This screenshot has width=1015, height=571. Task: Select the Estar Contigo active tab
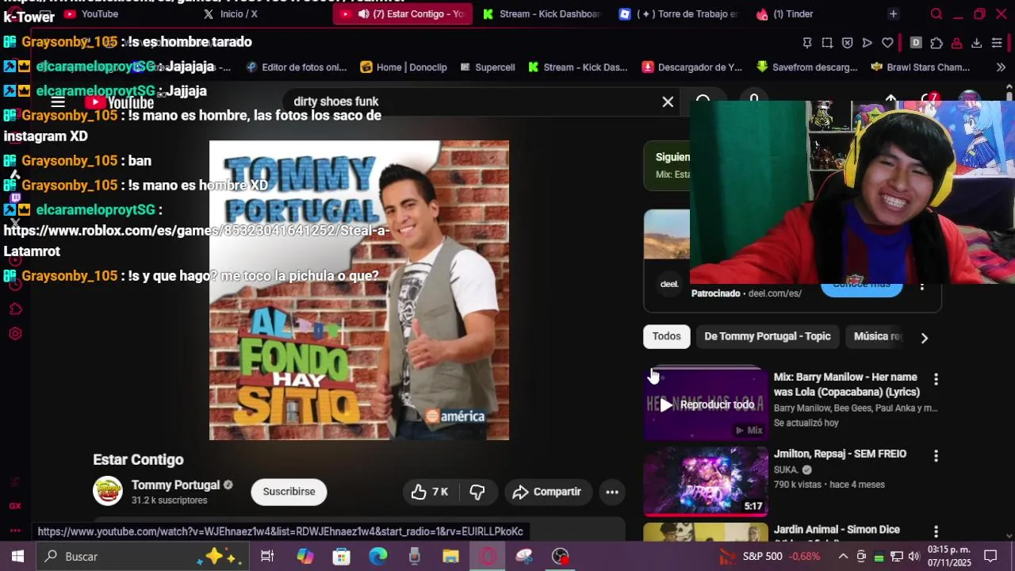[x=402, y=13]
